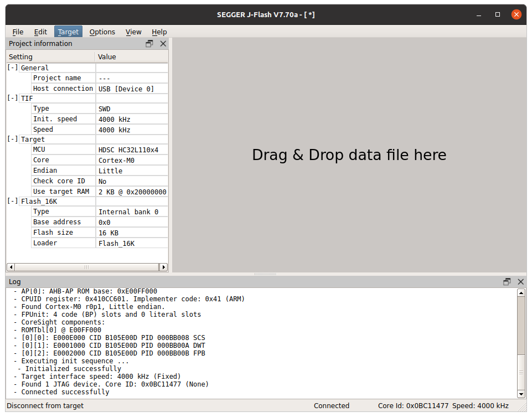The width and height of the screenshot is (532, 417).
Task: Select the Host connection row
Action: (100, 89)
